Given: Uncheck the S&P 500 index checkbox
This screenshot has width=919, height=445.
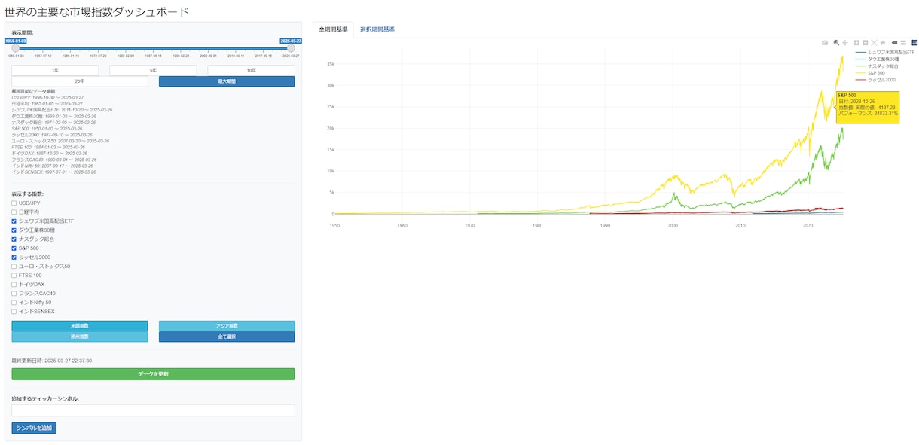Looking at the screenshot, I should coord(14,248).
